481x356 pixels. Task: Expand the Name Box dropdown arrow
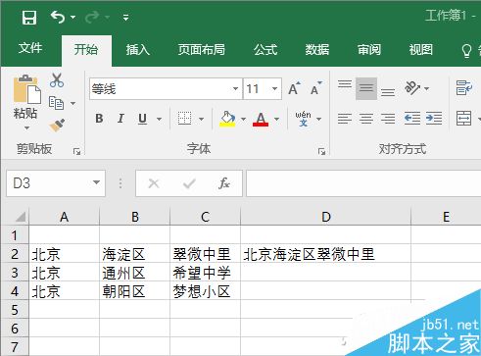pyautogui.click(x=96, y=182)
